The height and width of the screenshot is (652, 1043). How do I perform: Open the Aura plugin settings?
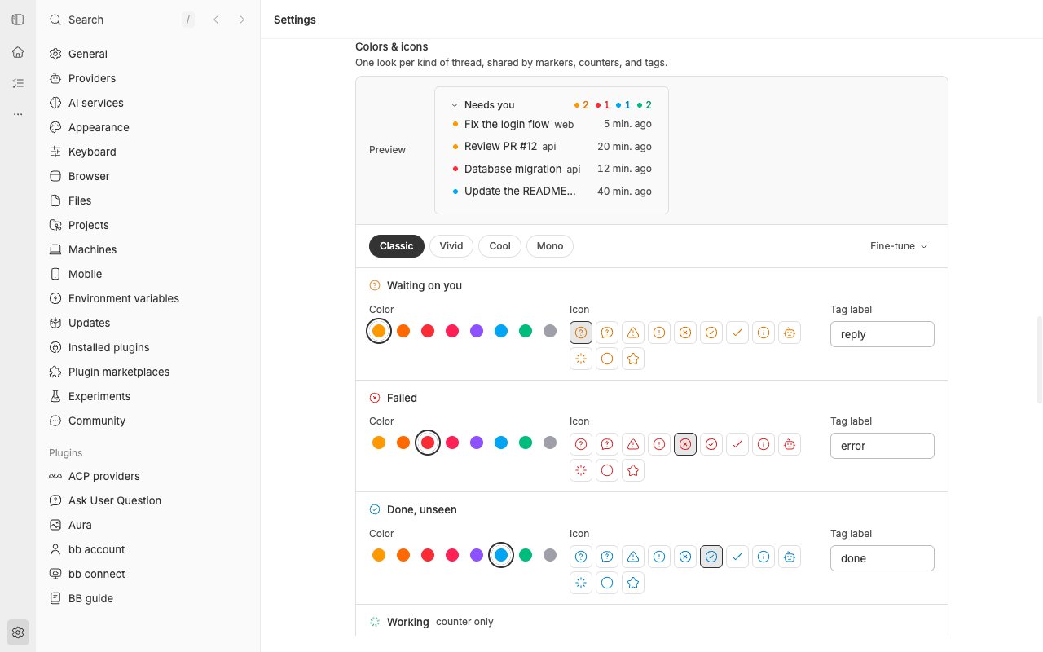click(150, 525)
